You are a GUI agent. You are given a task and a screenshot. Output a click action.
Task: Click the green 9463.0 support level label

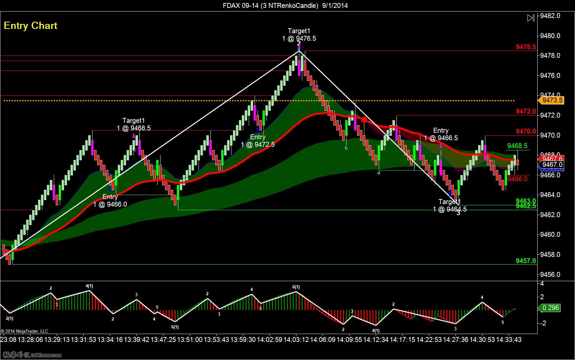tap(526, 200)
